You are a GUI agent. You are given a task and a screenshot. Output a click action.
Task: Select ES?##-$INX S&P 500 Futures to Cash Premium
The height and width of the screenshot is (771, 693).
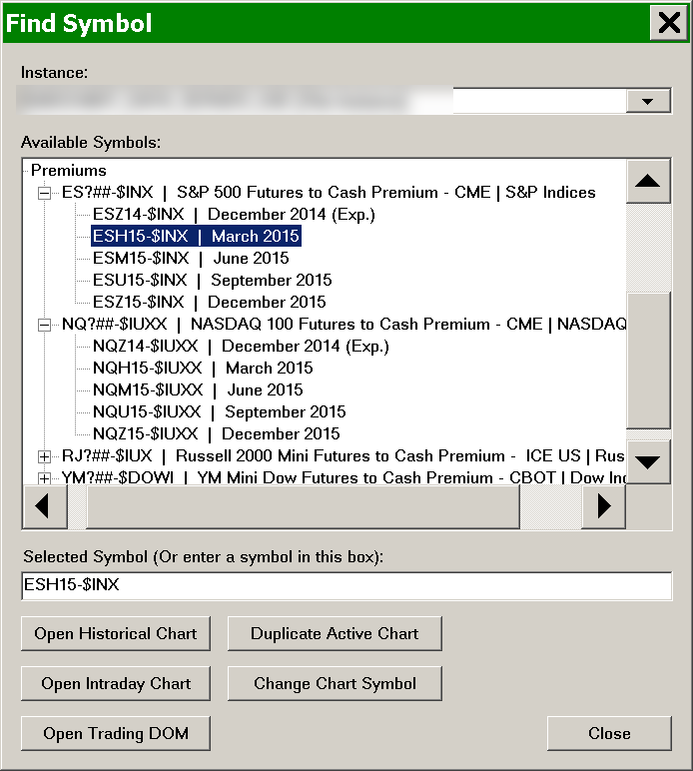(329, 193)
